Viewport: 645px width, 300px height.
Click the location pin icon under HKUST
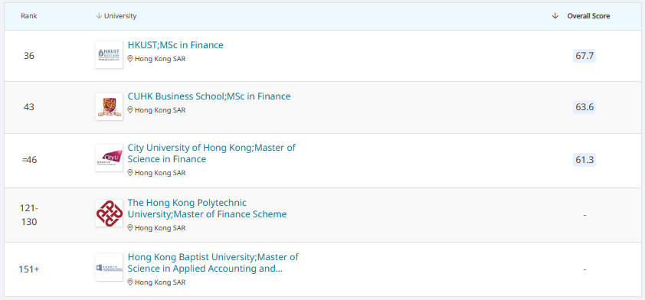tap(130, 59)
